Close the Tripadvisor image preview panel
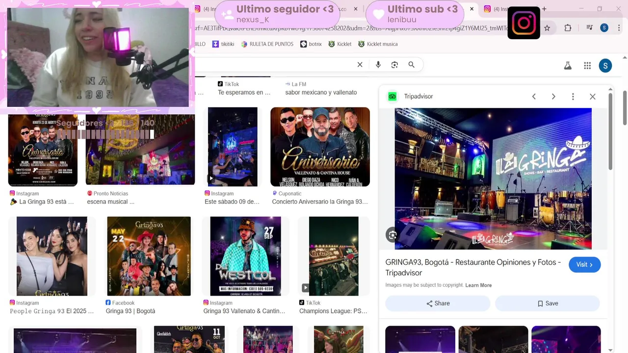 click(593, 97)
